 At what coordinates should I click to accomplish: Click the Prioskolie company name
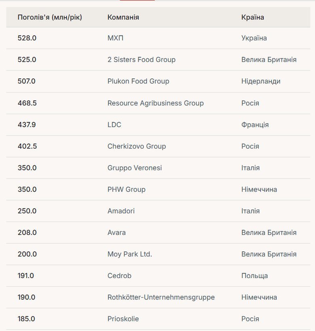[123, 319]
